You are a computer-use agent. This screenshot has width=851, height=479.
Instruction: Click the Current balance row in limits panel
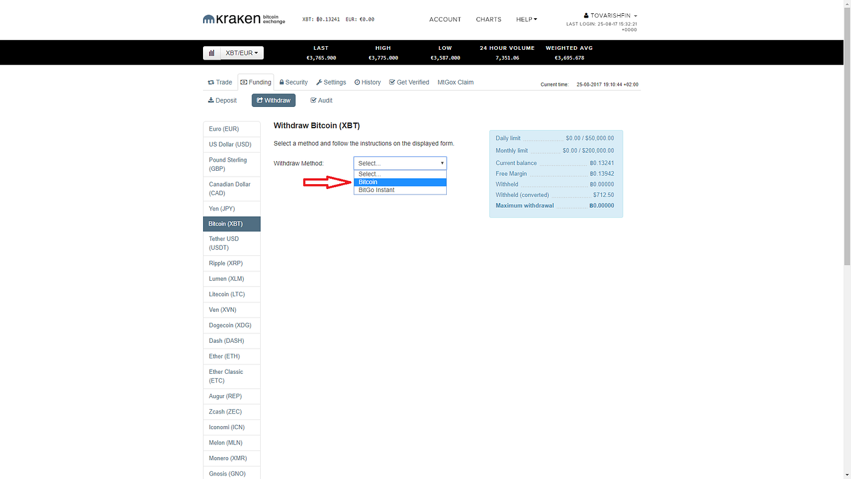click(555, 163)
